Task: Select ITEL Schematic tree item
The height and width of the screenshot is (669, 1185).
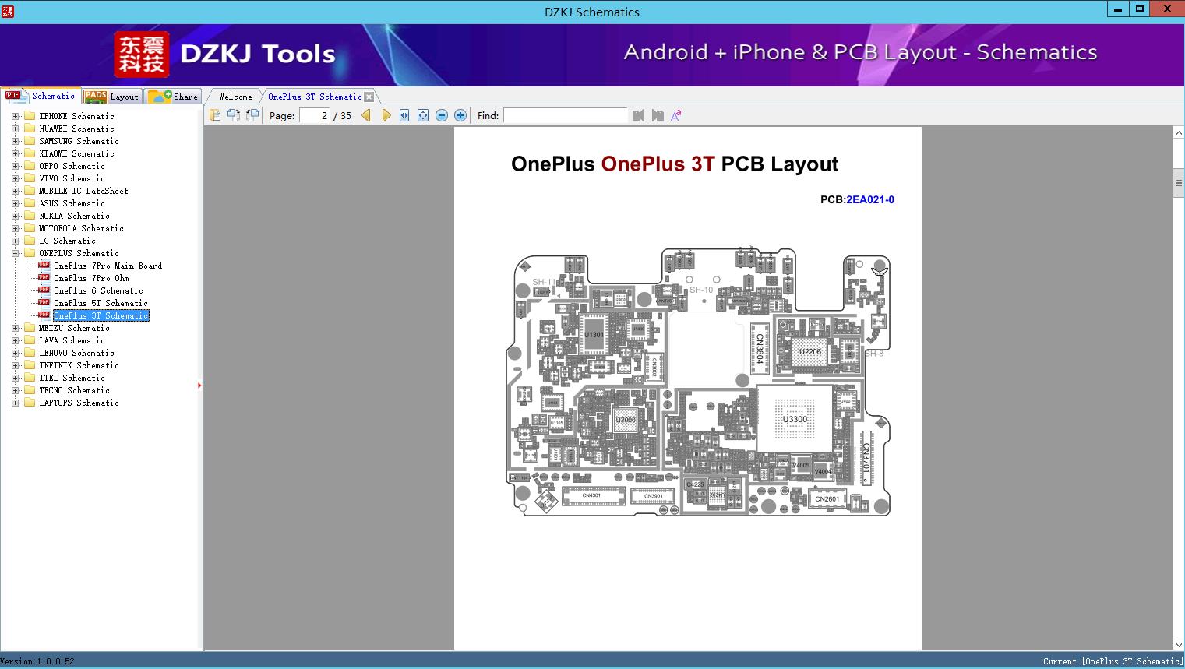Action: tap(72, 378)
